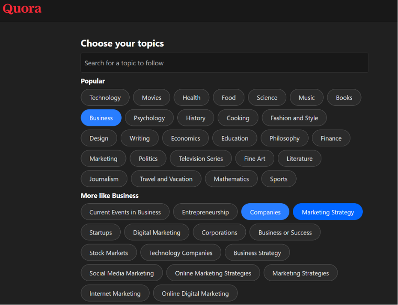Deselect the Marketing Strategy topic
The height and width of the screenshot is (305, 398).
[328, 212]
